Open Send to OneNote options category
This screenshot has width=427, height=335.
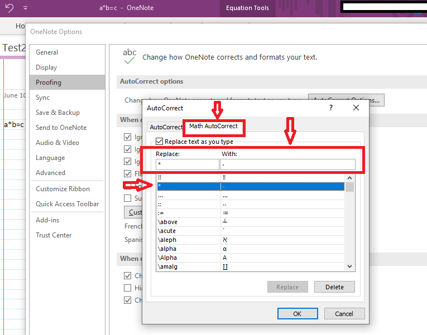(x=67, y=128)
